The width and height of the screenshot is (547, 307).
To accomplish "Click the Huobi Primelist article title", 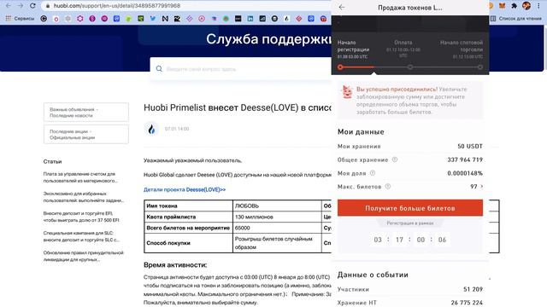I will pos(238,108).
